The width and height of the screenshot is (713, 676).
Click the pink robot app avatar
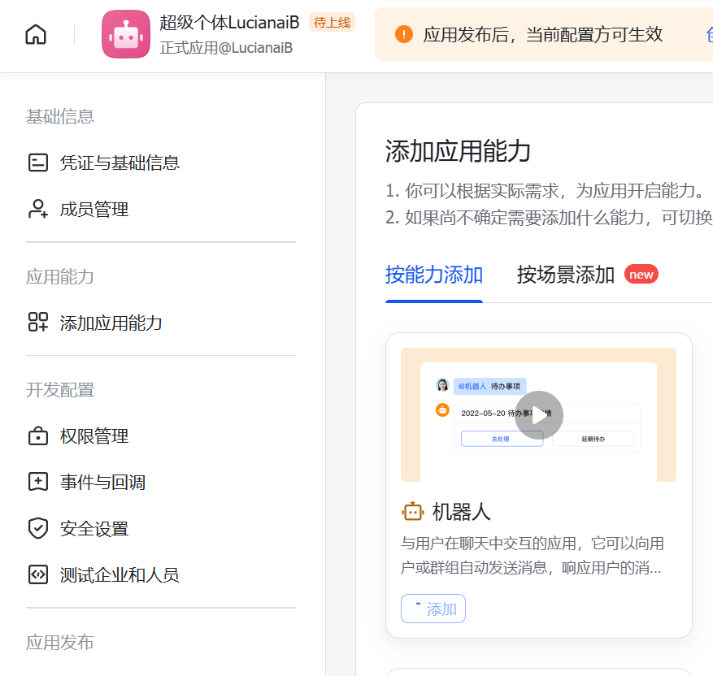coord(126,34)
